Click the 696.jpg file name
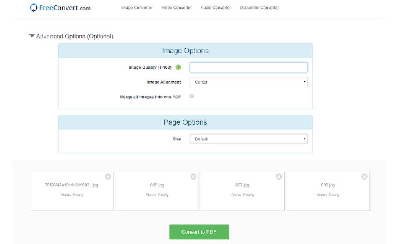397x244 pixels. point(157,185)
